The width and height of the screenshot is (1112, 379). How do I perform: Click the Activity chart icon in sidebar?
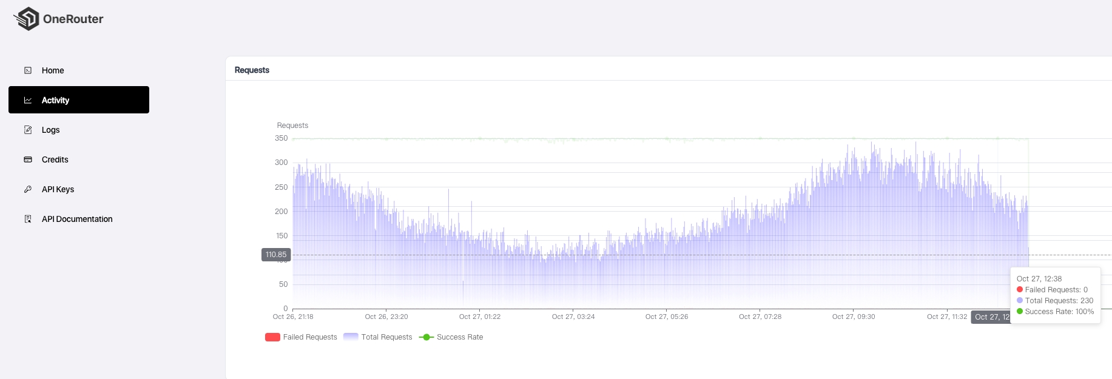(28, 100)
